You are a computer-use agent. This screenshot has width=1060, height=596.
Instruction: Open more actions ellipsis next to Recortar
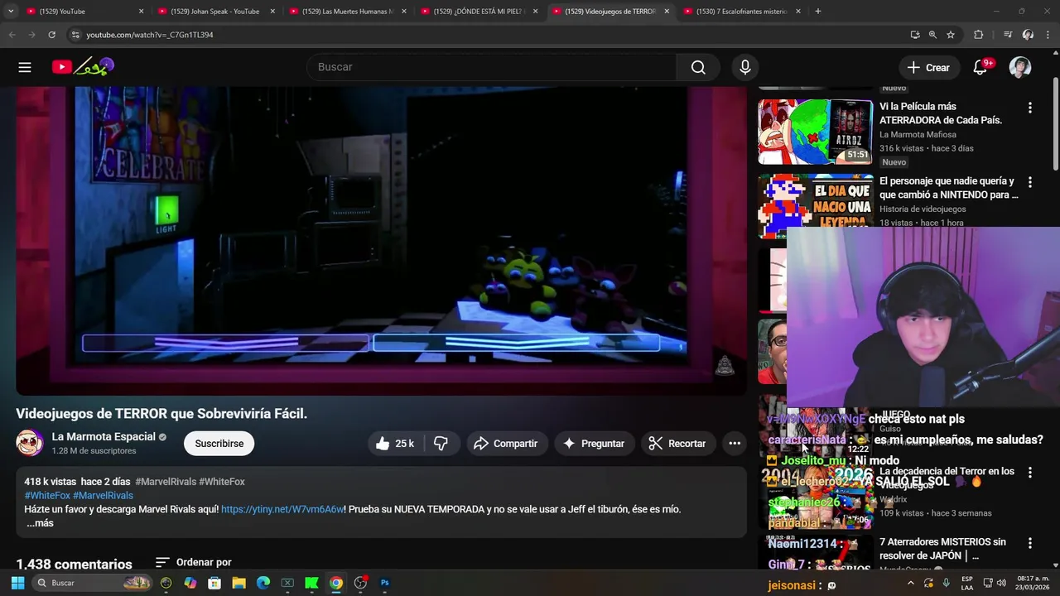tap(735, 444)
